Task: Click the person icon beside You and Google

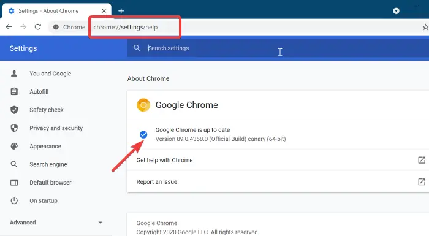Action: (x=14, y=74)
